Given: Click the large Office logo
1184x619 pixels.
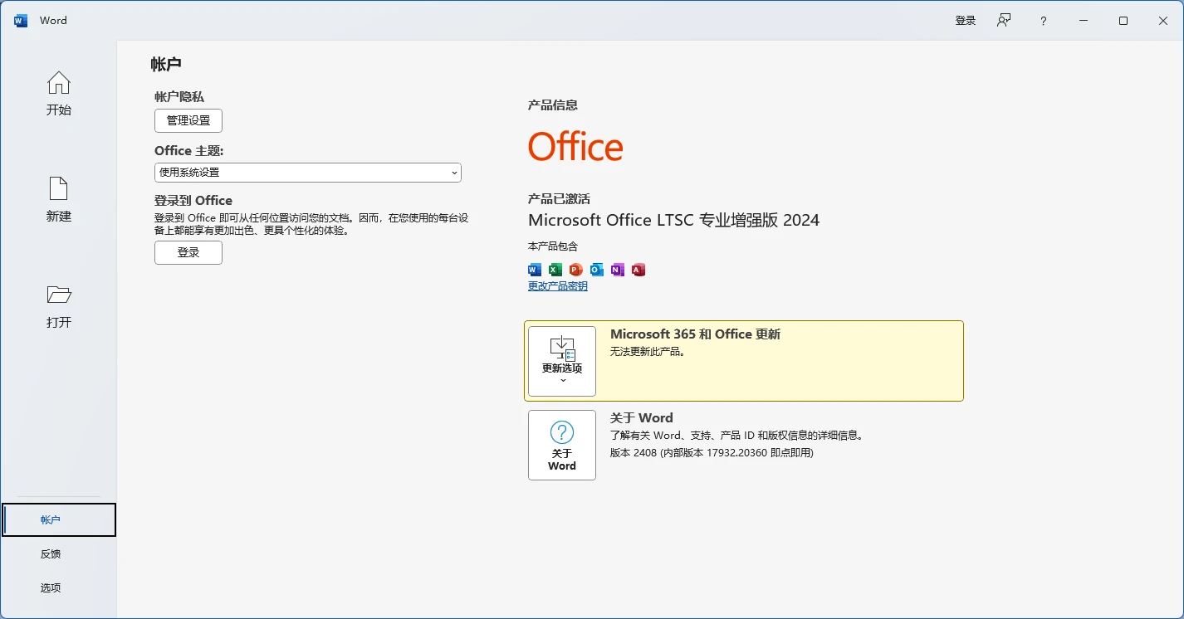Looking at the screenshot, I should click(x=575, y=147).
